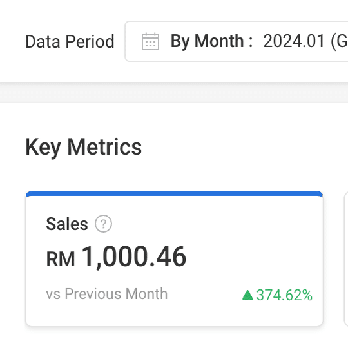Click empty space right of Sales help icon

(x=213, y=224)
